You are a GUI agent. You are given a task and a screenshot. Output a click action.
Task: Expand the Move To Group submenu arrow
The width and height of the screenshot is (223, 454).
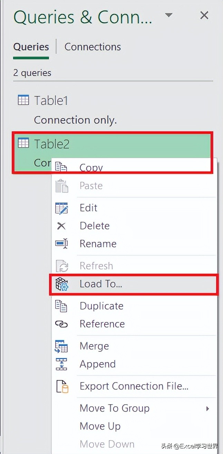pos(207,408)
